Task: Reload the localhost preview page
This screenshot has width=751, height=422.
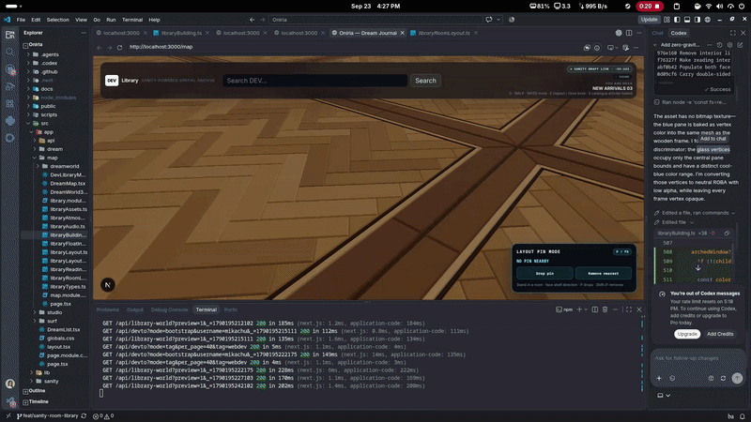Action: [x=120, y=48]
